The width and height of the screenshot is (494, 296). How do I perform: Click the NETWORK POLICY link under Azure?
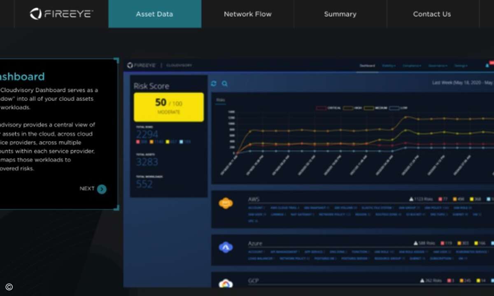coord(296,259)
